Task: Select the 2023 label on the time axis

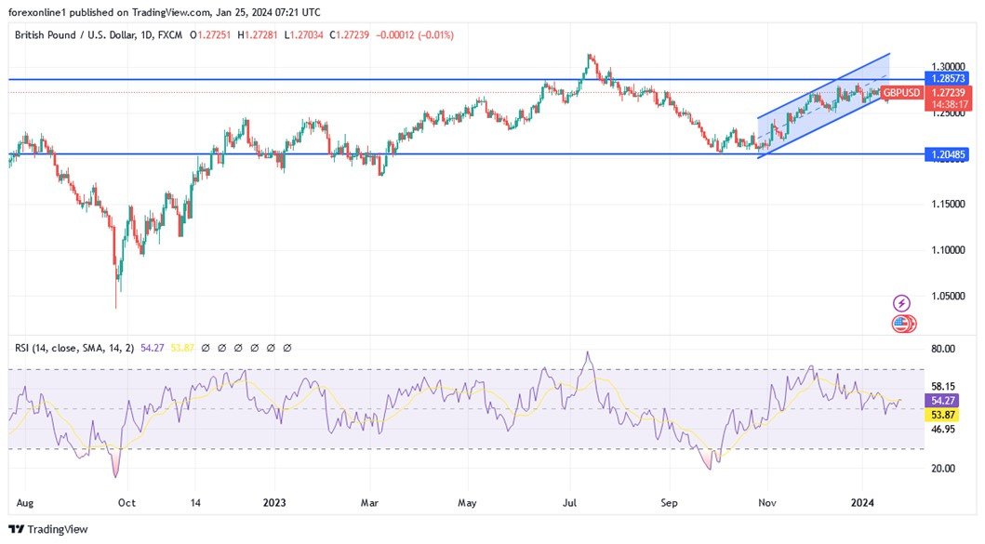Action: point(273,502)
